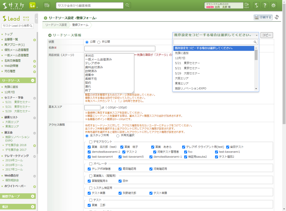Toggle the デモアカウント group checkbox

(x=91, y=142)
